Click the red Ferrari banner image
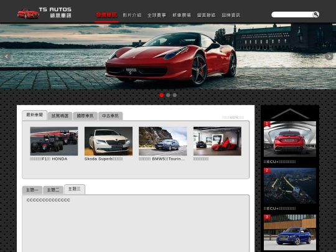Viewport: 336px width, 252px height. pyautogui.click(x=168, y=57)
